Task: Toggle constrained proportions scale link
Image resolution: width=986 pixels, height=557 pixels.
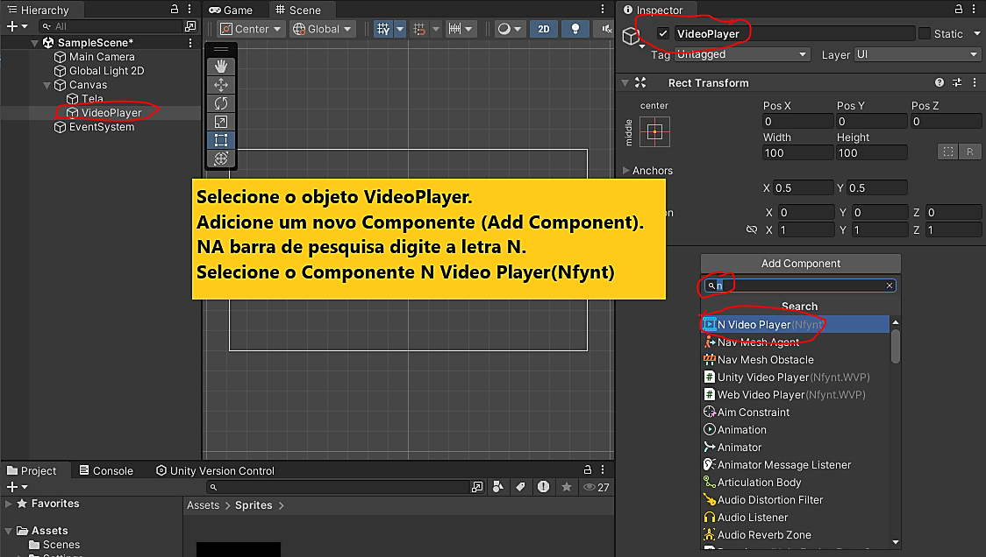Action: pyautogui.click(x=752, y=229)
